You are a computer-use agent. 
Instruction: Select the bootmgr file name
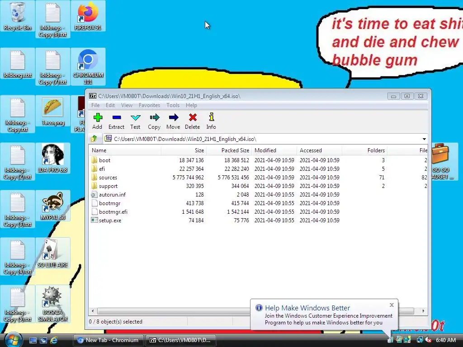tap(109, 203)
